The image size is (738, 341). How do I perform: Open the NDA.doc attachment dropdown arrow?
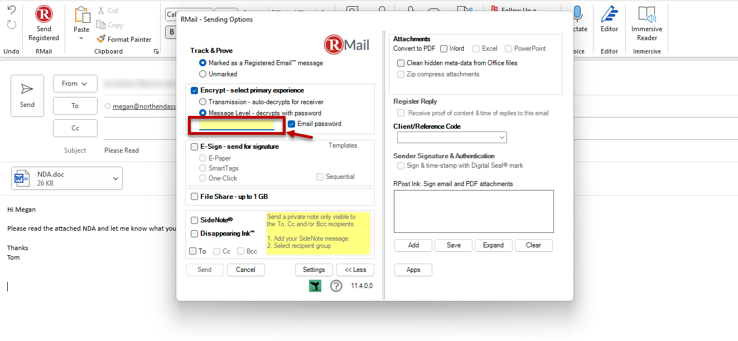(x=115, y=178)
